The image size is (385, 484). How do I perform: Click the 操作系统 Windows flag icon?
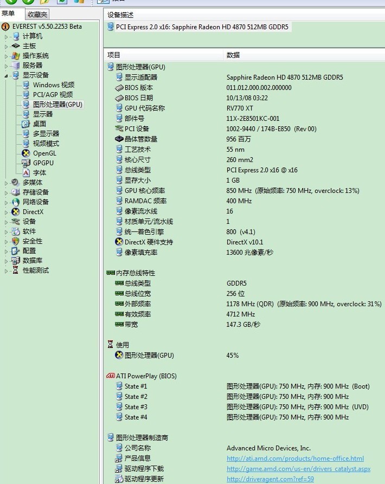16,56
